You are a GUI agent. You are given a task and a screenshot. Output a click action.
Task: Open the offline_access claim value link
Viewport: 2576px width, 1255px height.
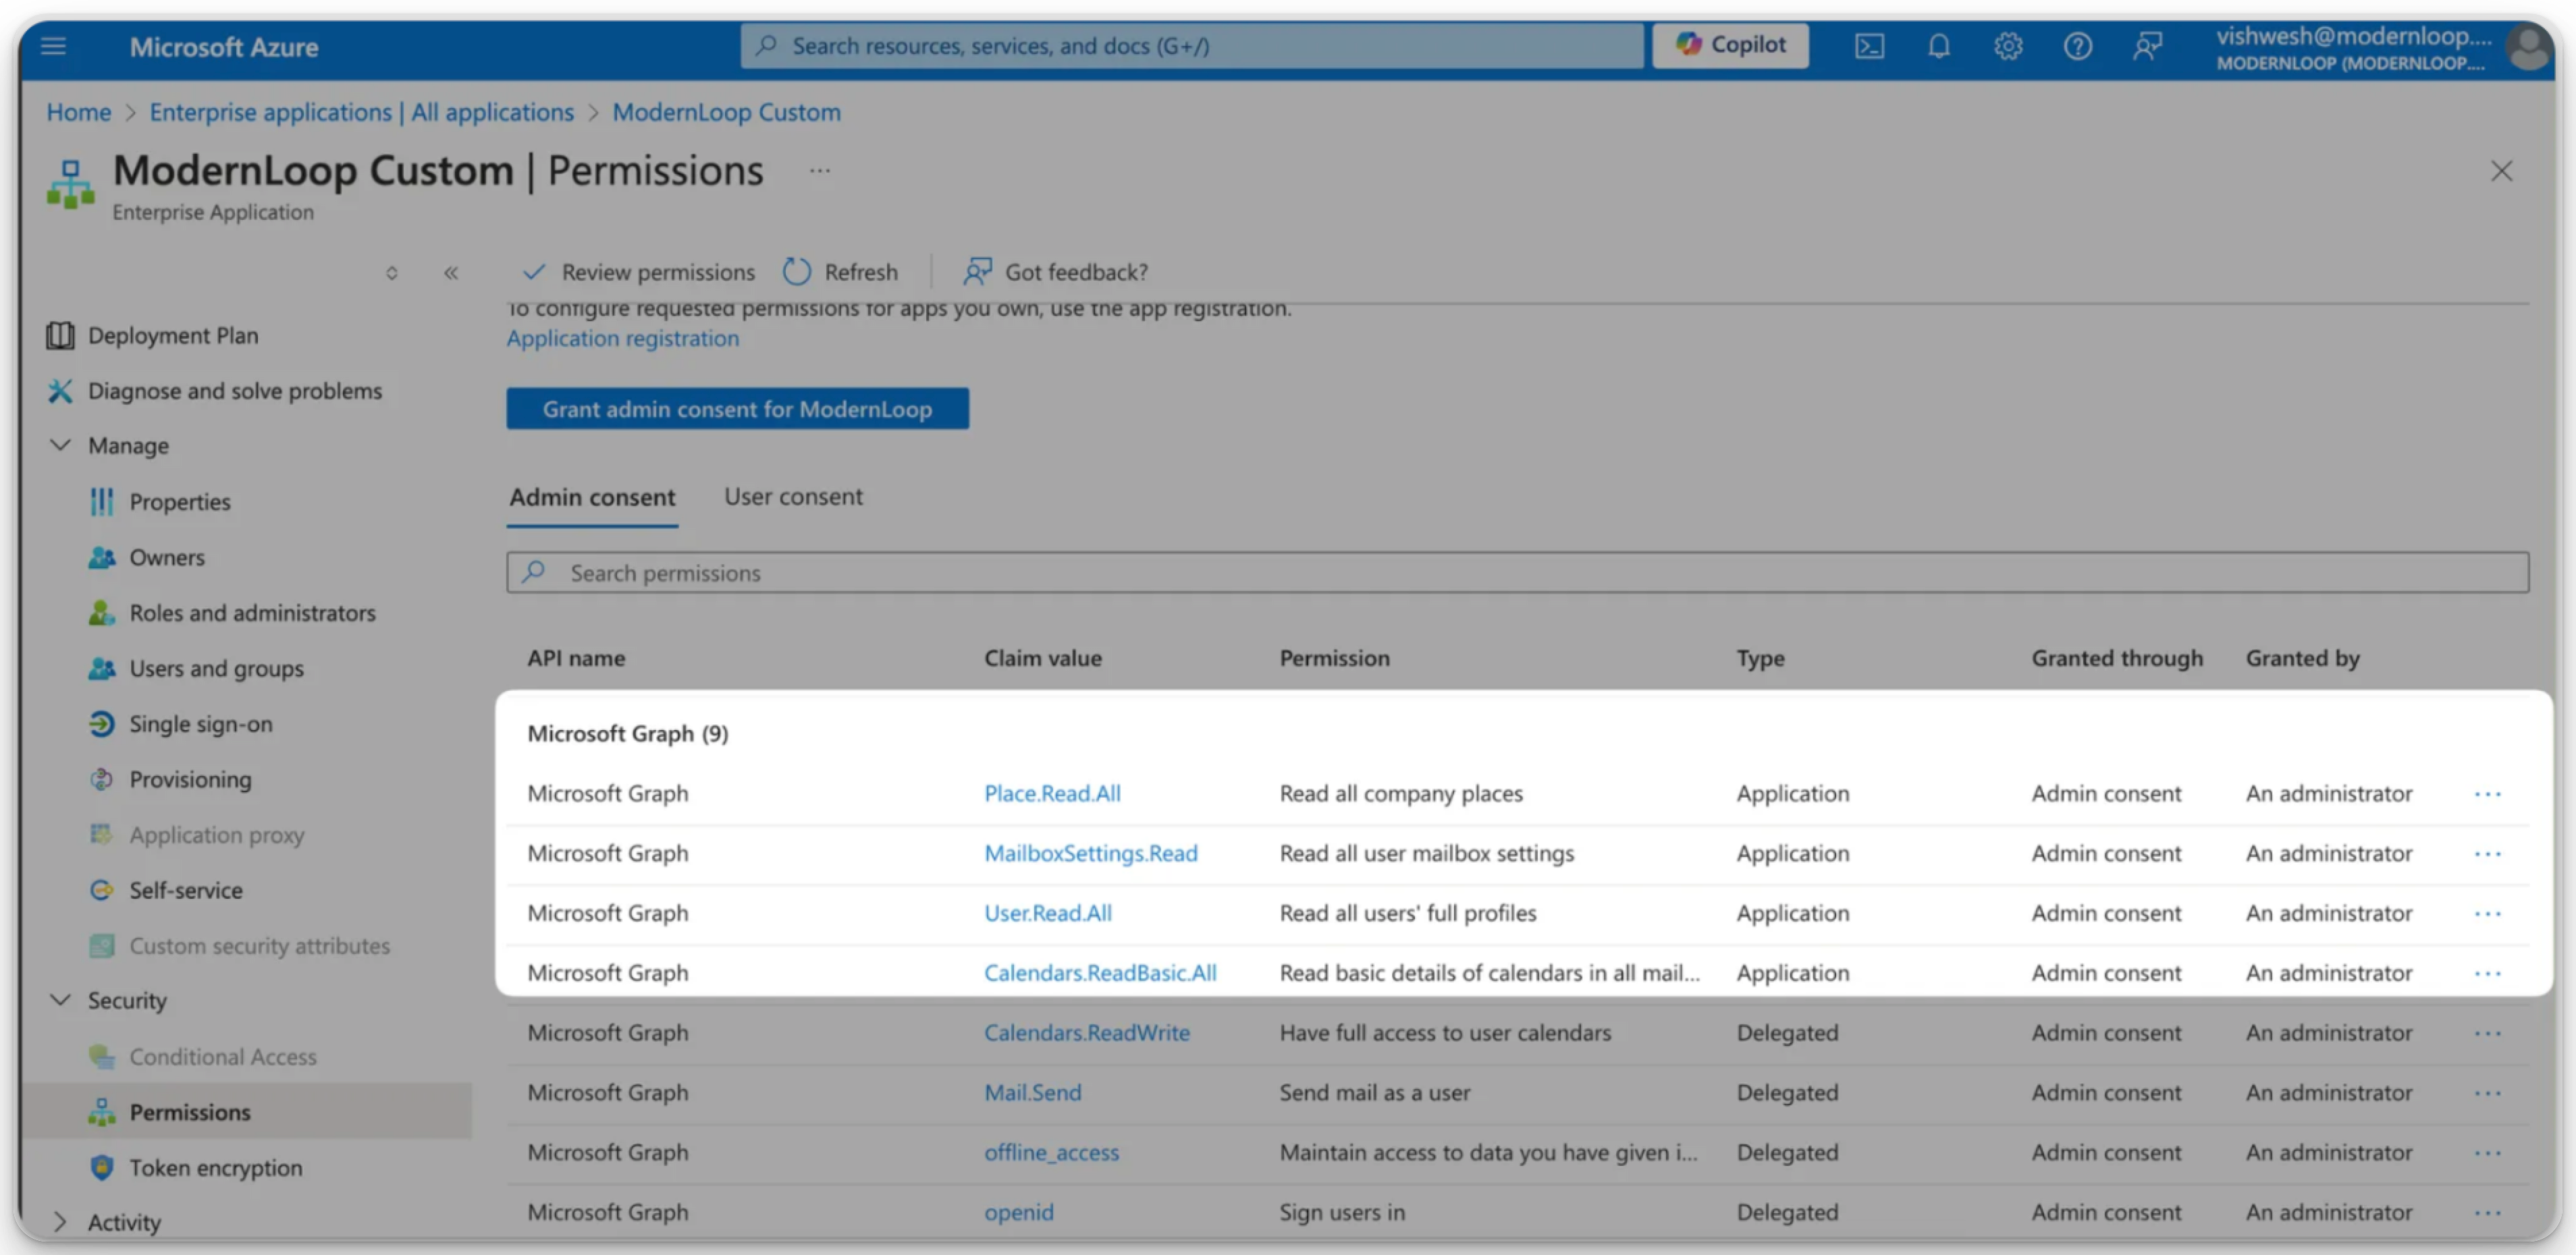pyautogui.click(x=1052, y=1153)
